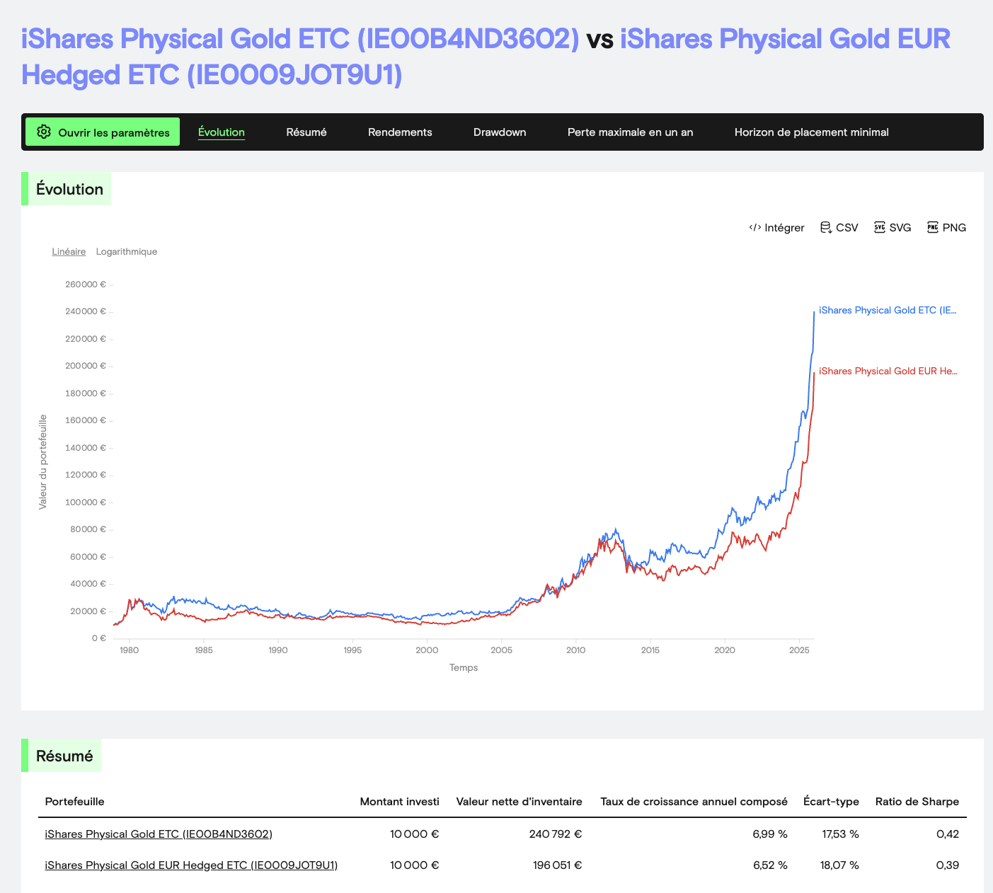Click the 196 051 € value cell
Image resolution: width=993 pixels, height=893 pixels.
[x=557, y=865]
